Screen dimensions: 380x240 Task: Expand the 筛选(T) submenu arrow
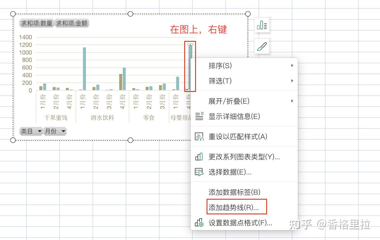point(292,81)
